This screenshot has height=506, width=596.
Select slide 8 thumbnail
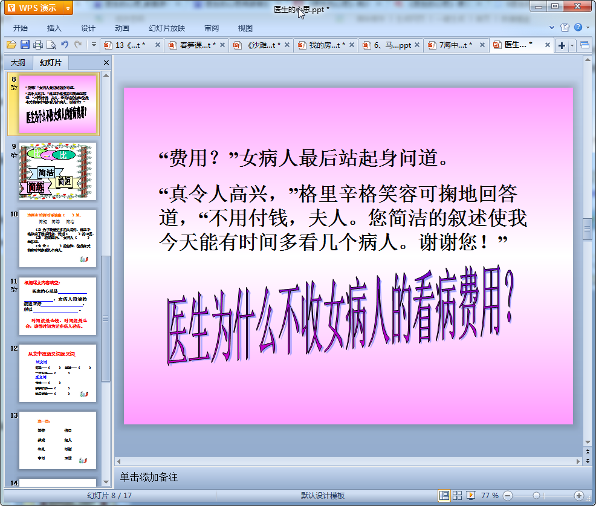click(x=57, y=104)
